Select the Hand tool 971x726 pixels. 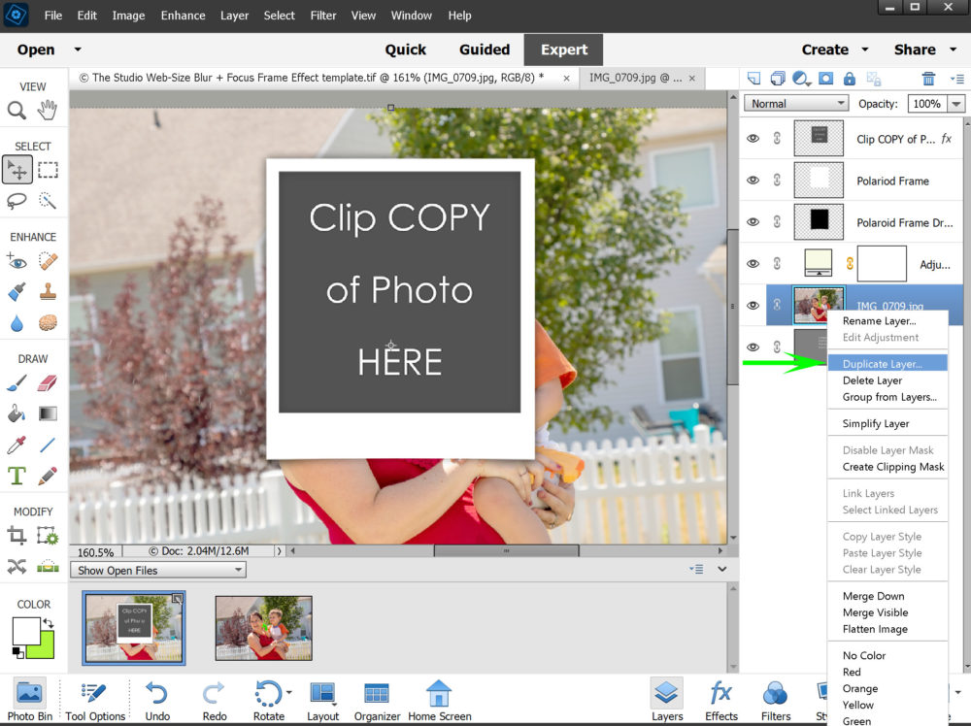47,111
